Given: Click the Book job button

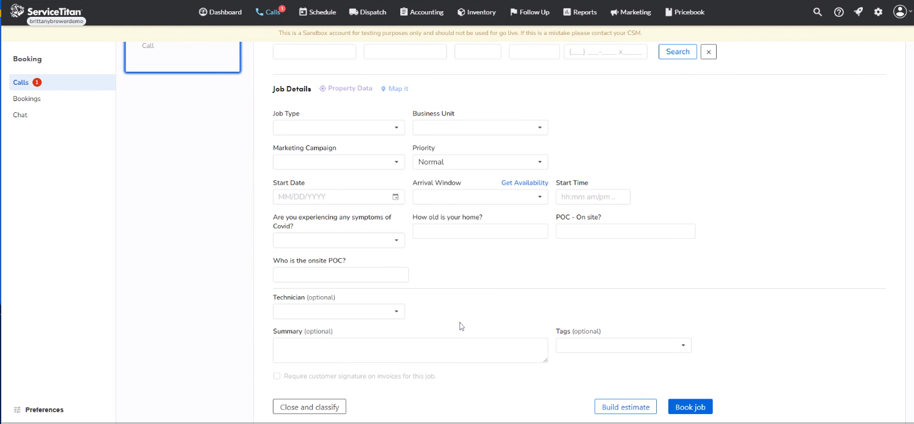Looking at the screenshot, I should click(x=690, y=406).
